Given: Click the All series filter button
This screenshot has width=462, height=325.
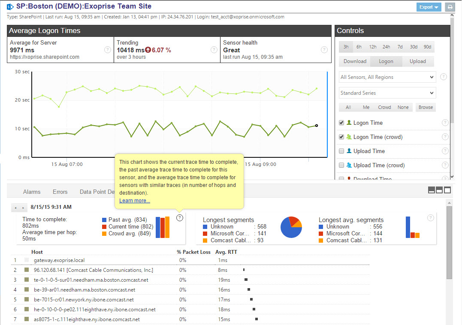Looking at the screenshot, I should [348, 107].
